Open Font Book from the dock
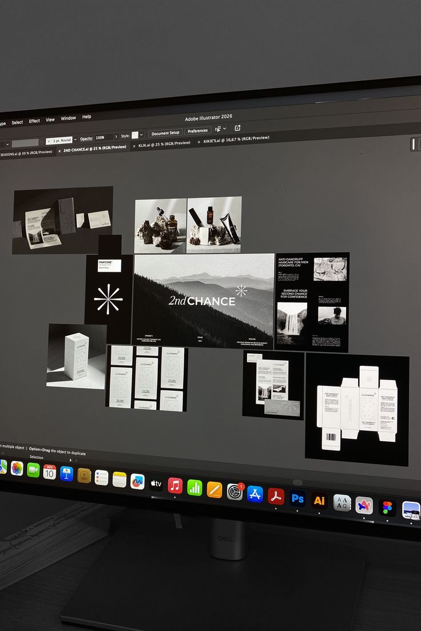 (x=342, y=503)
